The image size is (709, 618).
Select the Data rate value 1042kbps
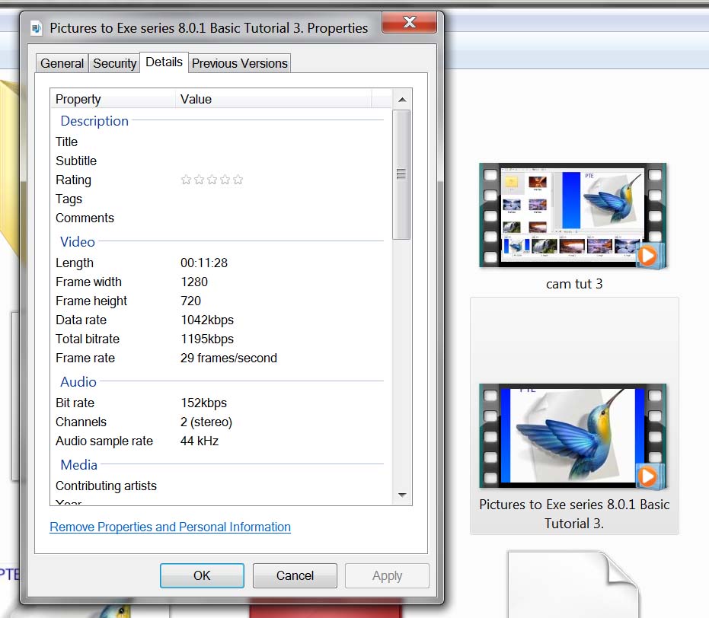click(207, 320)
